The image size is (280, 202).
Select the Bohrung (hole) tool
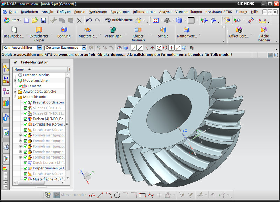64,30
